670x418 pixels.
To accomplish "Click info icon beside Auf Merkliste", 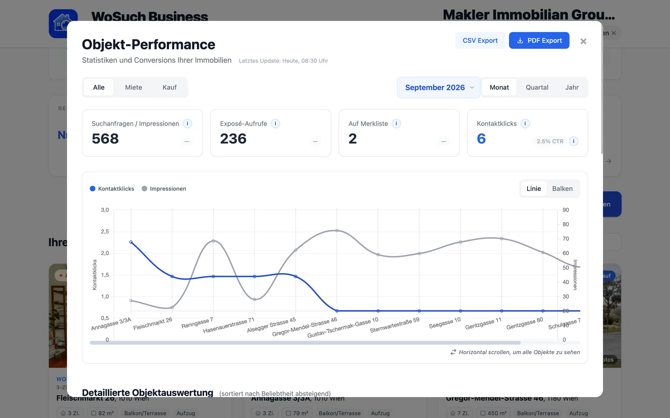I will 396,124.
